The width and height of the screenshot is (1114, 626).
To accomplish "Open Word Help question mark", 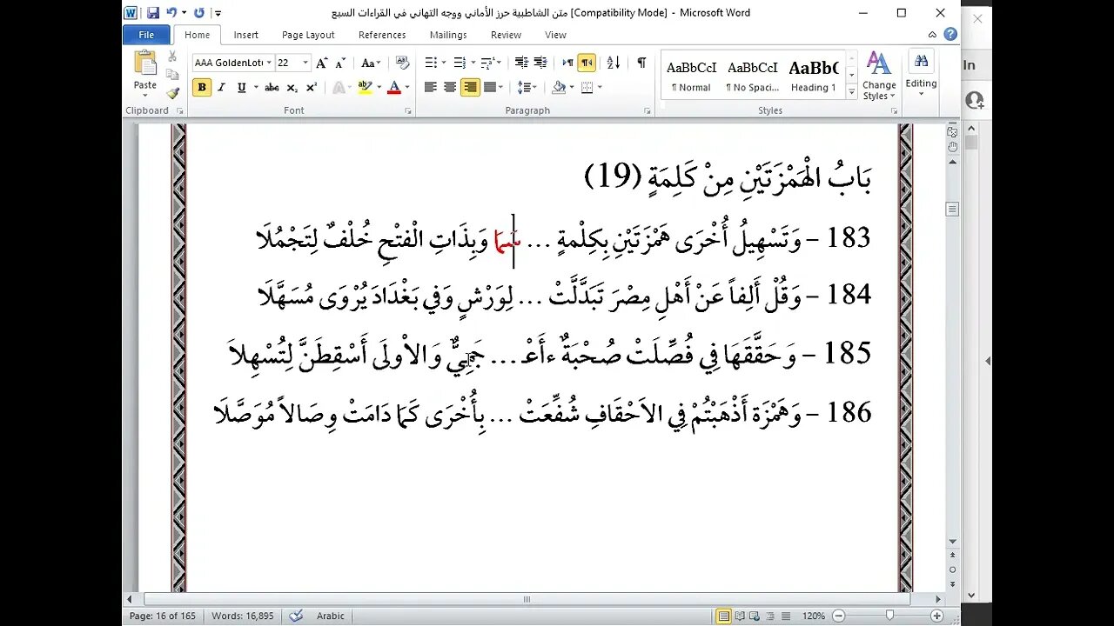I will coord(950,35).
